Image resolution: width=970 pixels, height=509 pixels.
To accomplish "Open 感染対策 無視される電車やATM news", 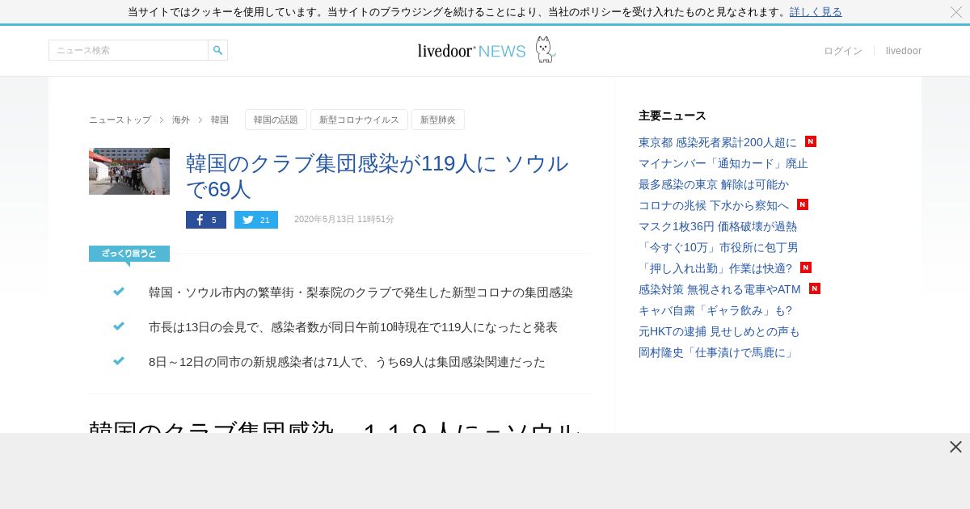I will click(719, 289).
